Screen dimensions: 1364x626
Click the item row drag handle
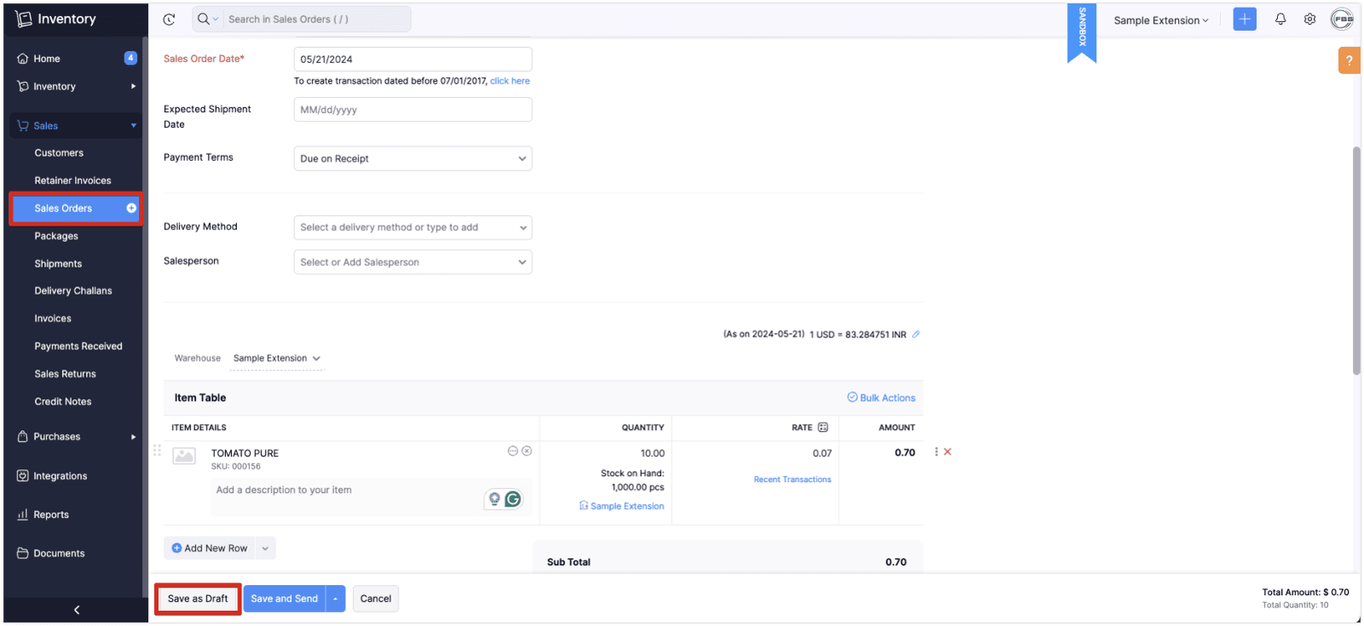tap(157, 451)
